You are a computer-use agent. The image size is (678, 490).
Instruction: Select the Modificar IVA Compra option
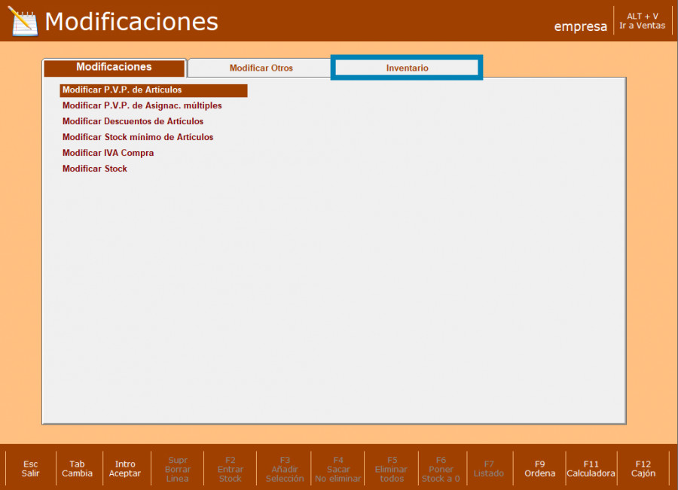coord(108,153)
